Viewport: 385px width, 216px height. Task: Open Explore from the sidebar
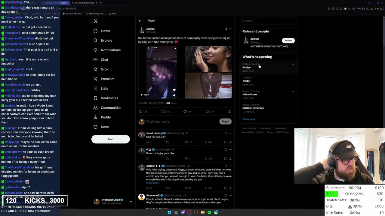pyautogui.click(x=103, y=40)
